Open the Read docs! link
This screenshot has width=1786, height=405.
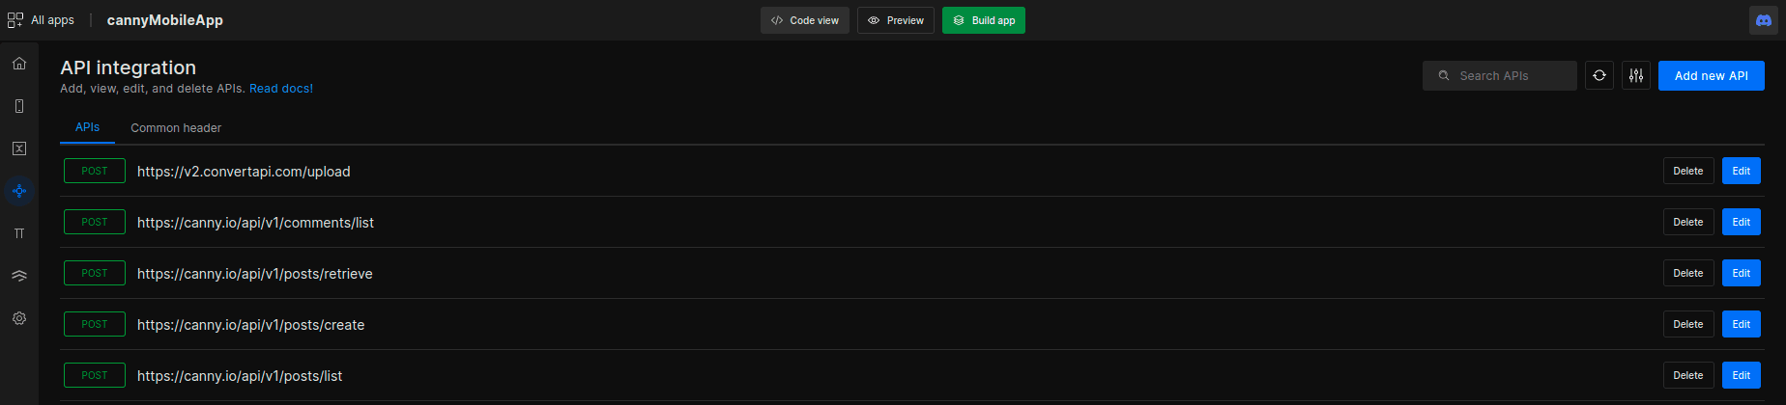(x=281, y=88)
